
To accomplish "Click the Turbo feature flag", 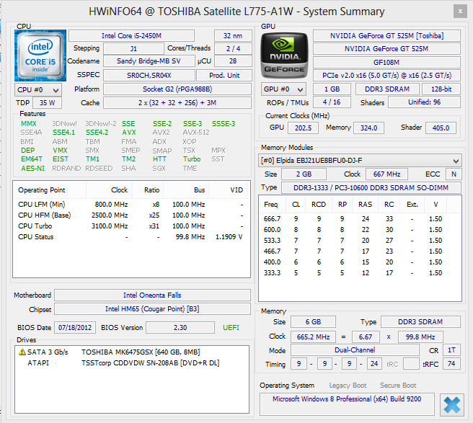I will click(192, 159).
